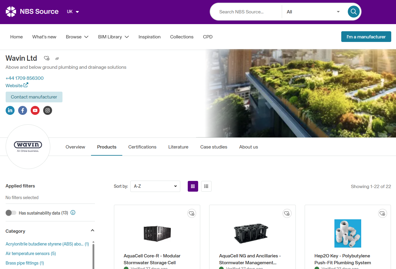Save Hep2O Key to collection

coord(383,213)
